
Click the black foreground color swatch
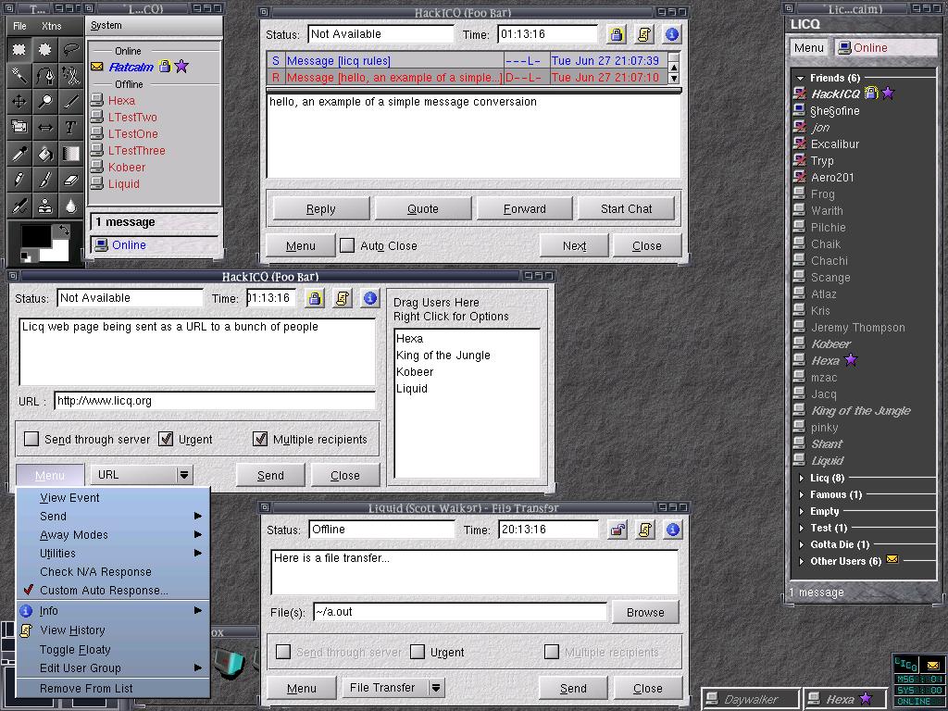click(36, 236)
